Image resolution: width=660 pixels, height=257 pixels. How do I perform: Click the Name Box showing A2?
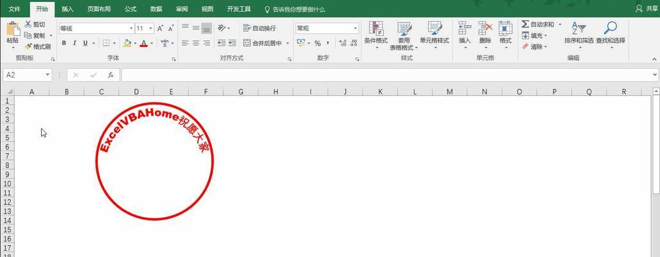click(x=28, y=75)
